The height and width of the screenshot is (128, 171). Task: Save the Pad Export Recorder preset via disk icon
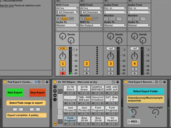point(165,82)
